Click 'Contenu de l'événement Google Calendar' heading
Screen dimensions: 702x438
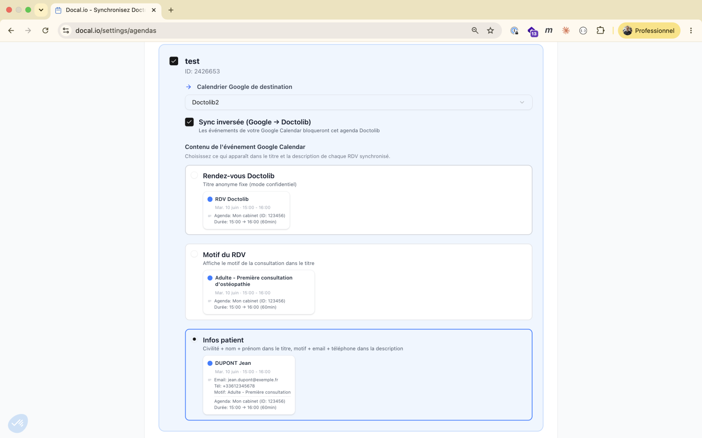point(245,147)
